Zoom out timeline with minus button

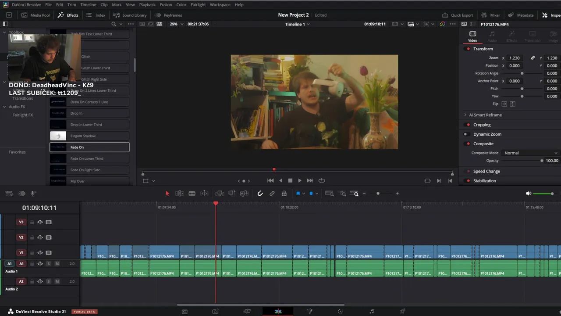364,194
